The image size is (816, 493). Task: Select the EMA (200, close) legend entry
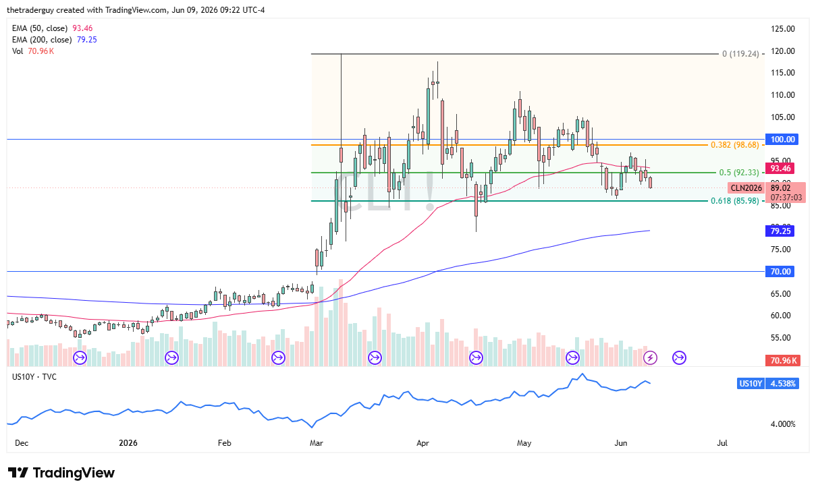[55, 40]
